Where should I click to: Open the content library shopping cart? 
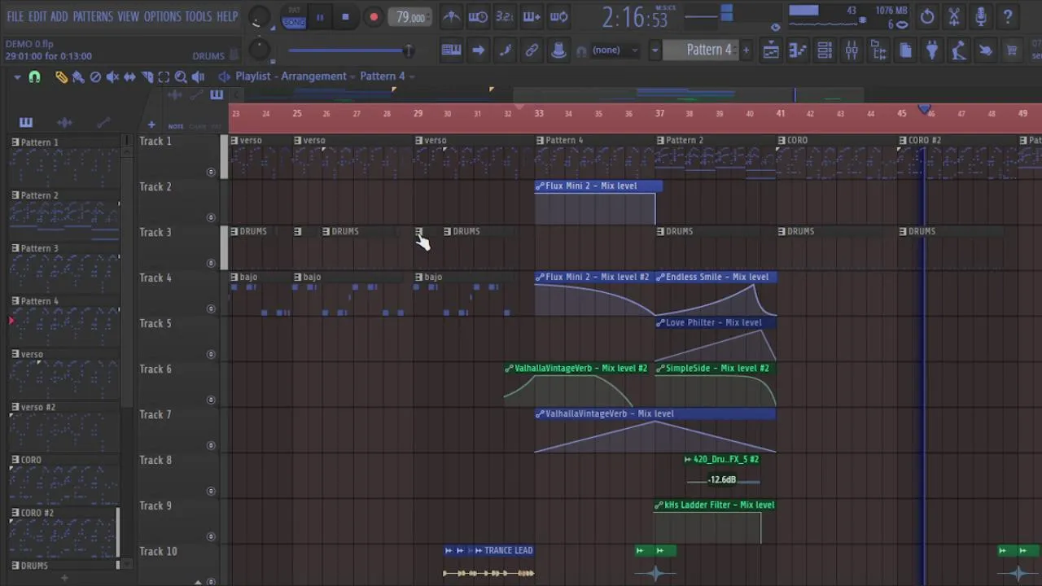1012,50
